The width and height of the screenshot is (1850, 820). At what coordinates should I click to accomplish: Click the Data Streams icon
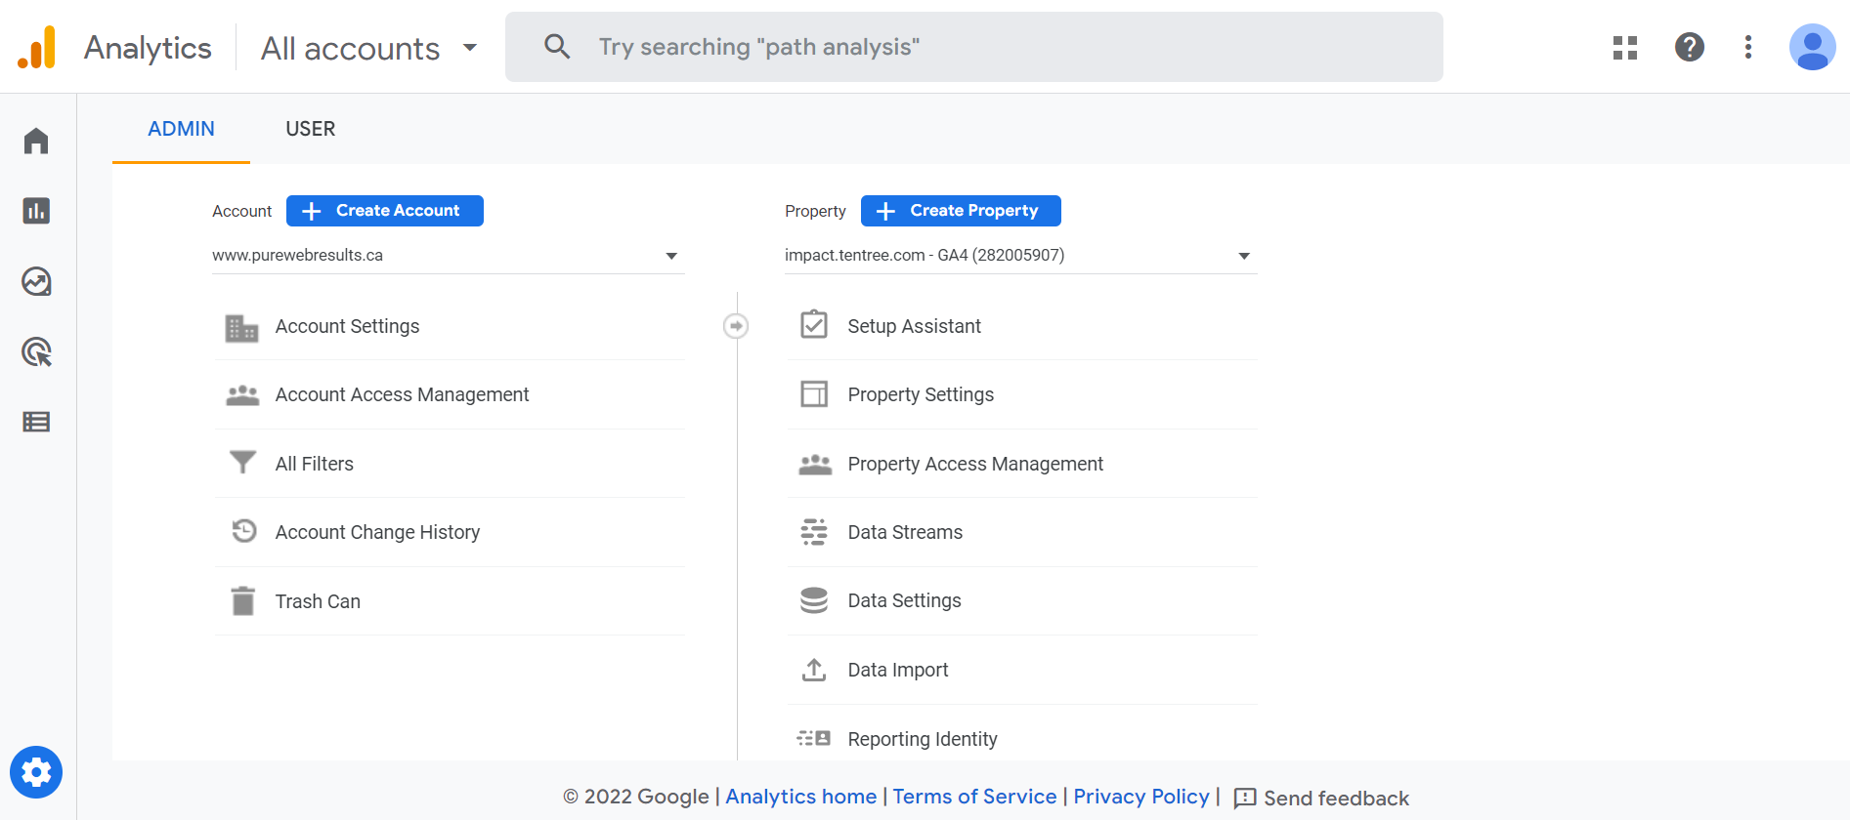coord(814,532)
